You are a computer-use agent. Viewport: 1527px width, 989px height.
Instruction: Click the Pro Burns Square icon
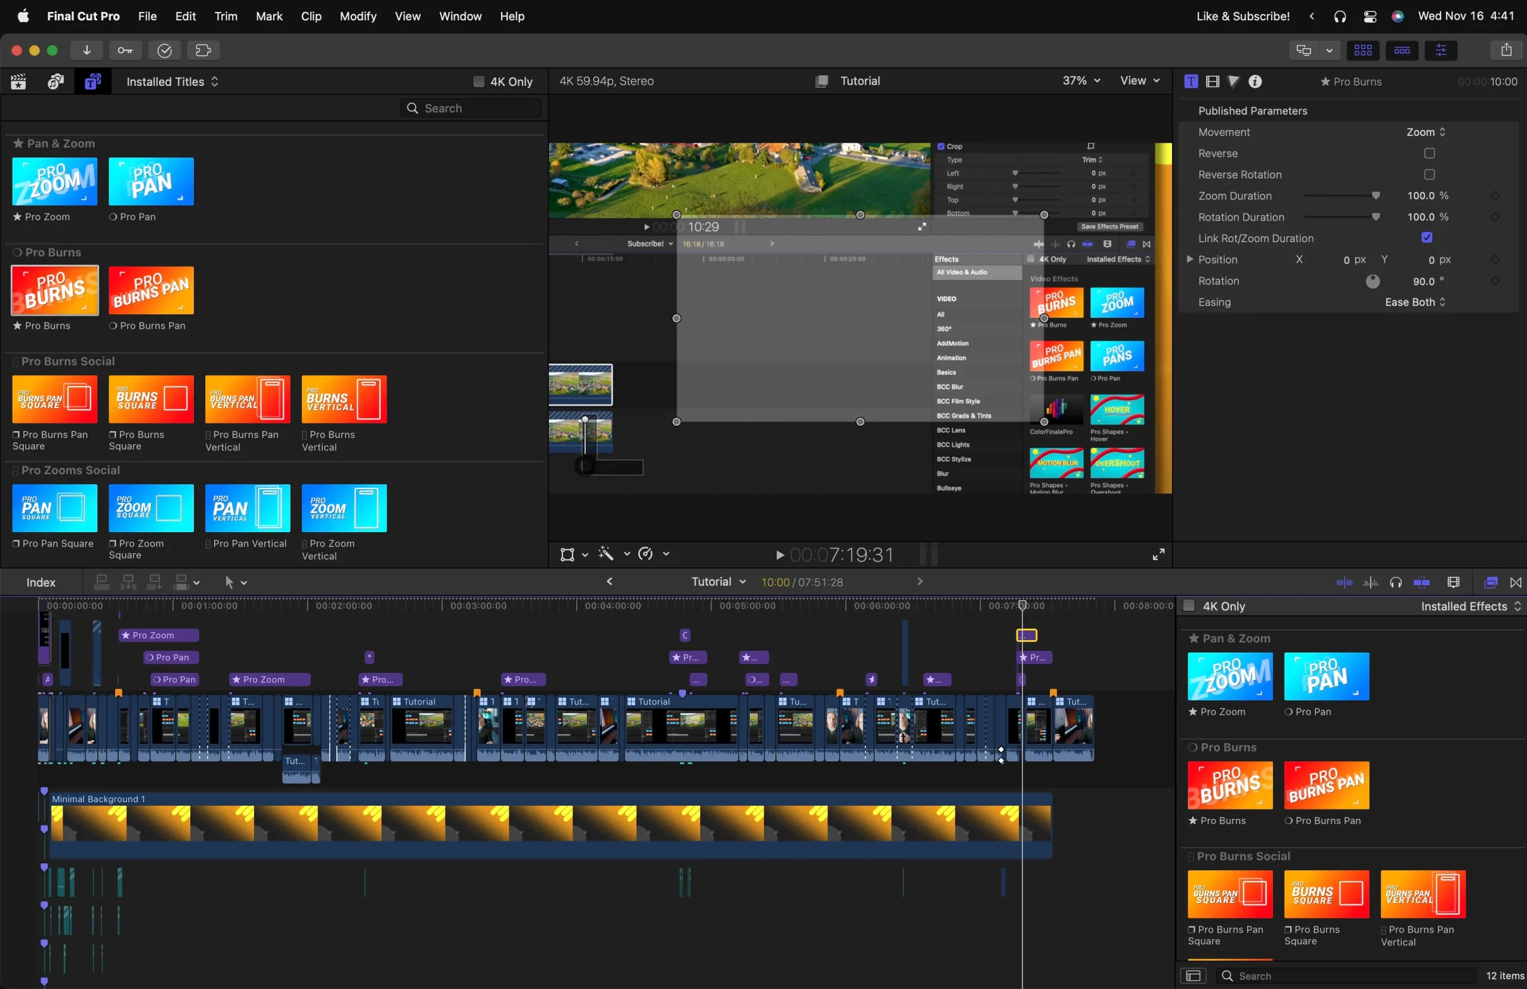152,398
